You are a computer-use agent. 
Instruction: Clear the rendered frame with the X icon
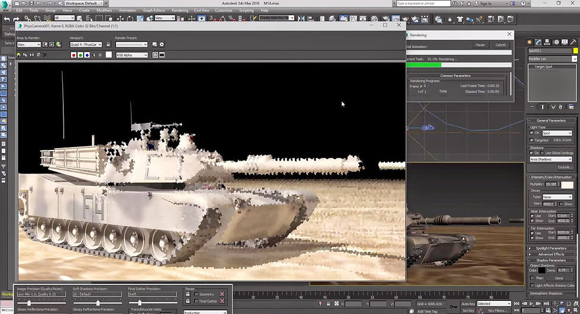(x=45, y=55)
